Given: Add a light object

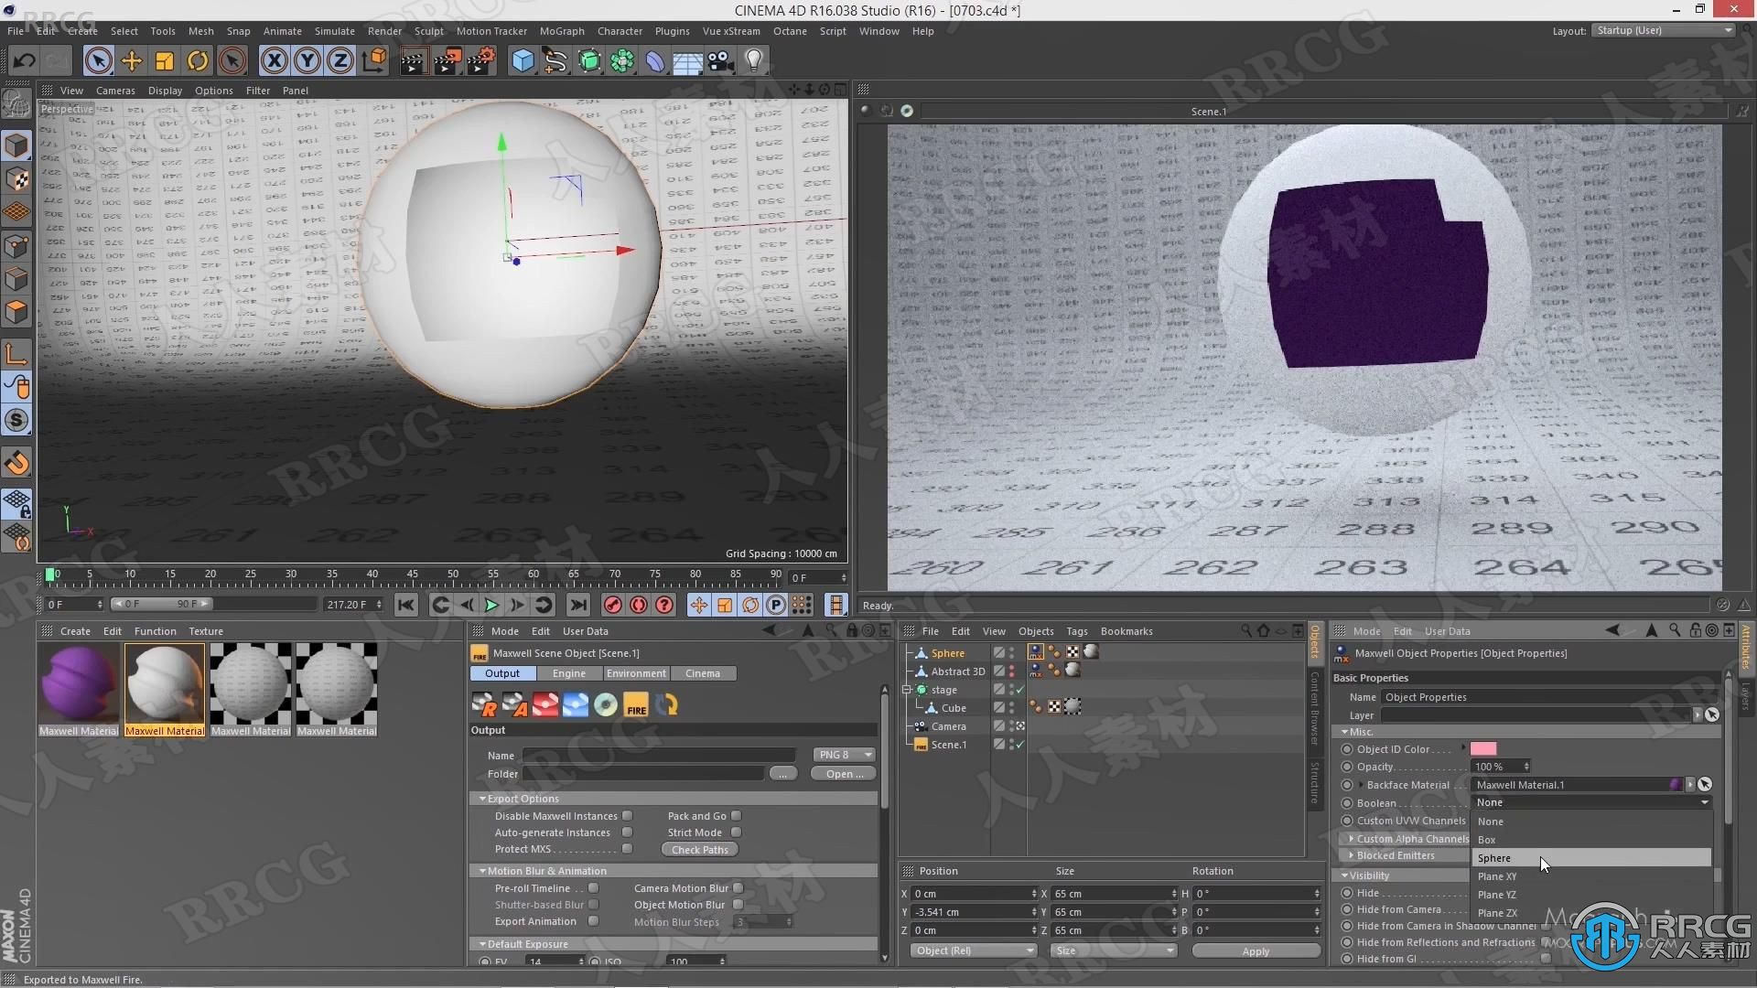Looking at the screenshot, I should click(x=753, y=61).
